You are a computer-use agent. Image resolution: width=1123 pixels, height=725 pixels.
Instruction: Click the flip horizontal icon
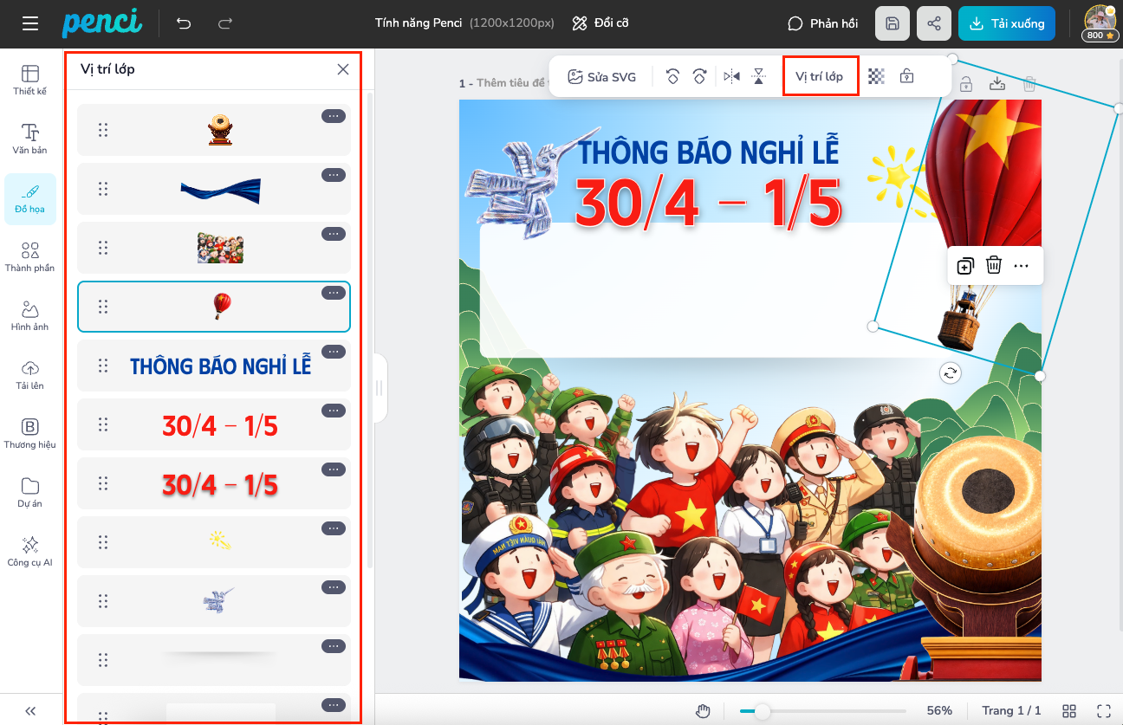(732, 76)
